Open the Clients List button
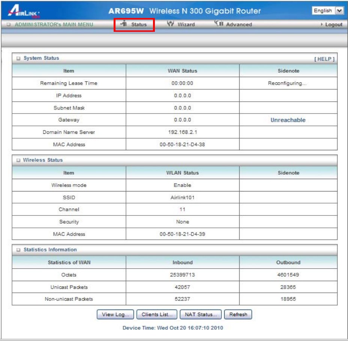The height and width of the screenshot is (341, 348). click(x=157, y=314)
